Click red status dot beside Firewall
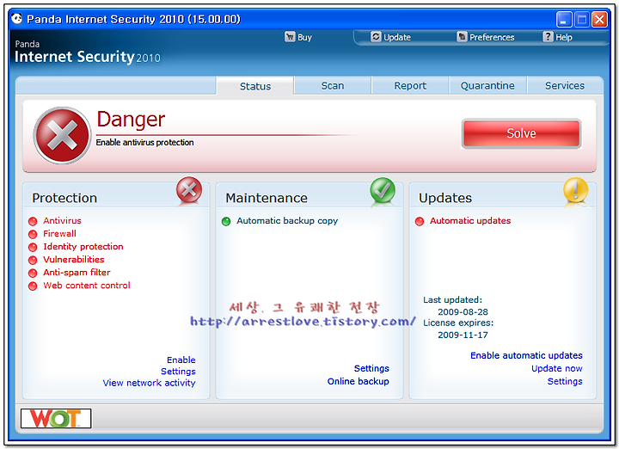Viewport: 619px width, 449px height. (x=33, y=234)
